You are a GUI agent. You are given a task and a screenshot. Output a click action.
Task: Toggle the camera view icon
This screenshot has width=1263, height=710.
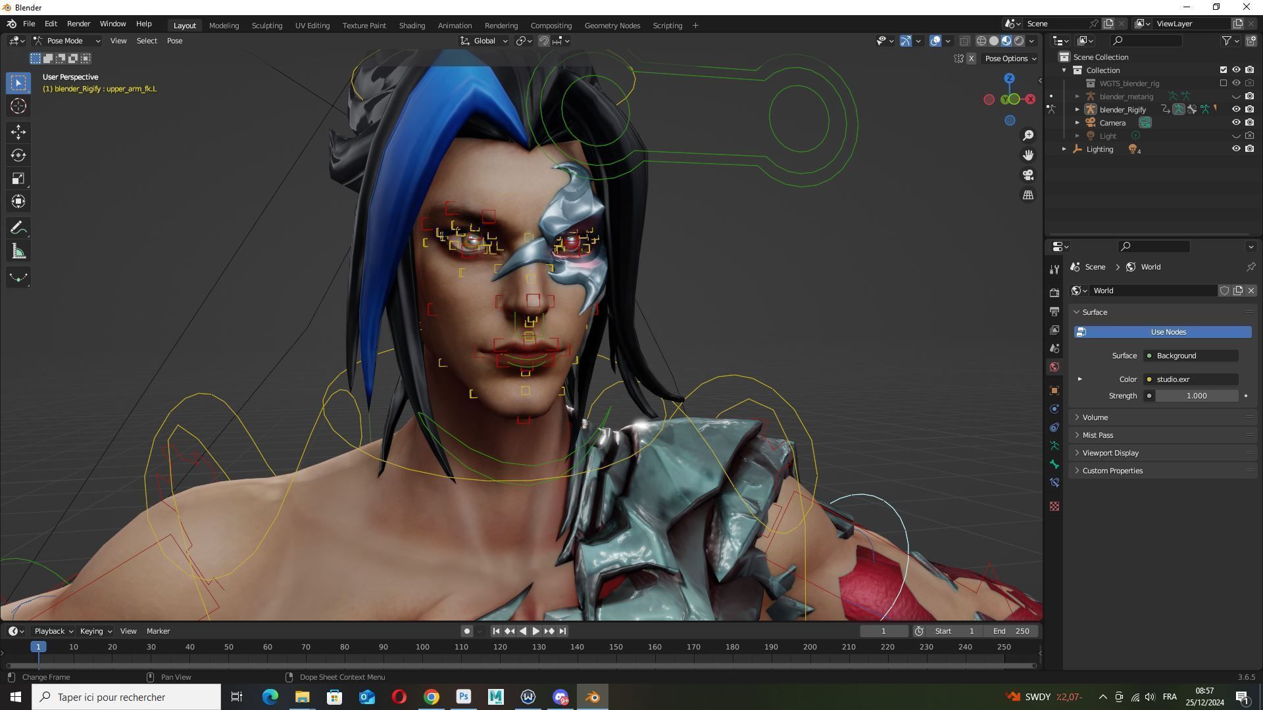click(1028, 175)
